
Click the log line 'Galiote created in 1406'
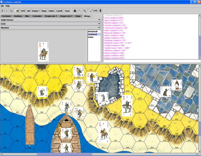pos(114,45)
